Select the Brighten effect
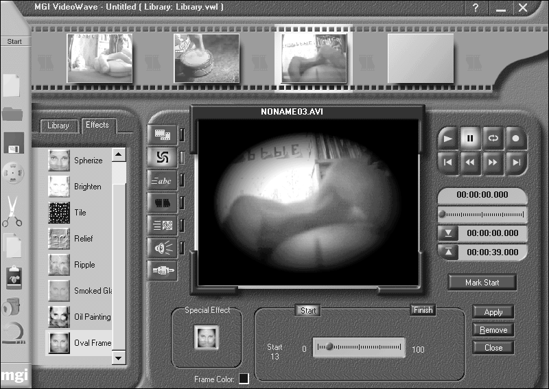The height and width of the screenshot is (389, 549). click(x=80, y=187)
